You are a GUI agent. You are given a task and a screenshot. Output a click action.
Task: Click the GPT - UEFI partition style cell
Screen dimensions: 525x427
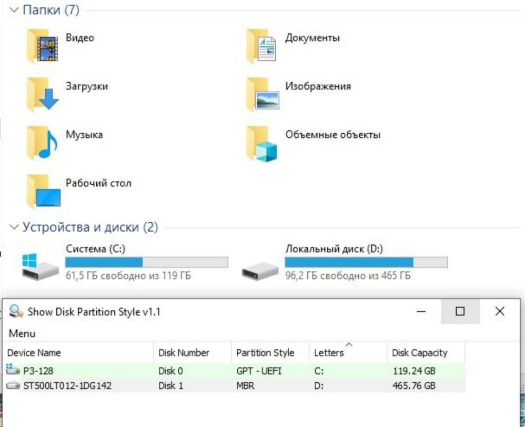coord(259,371)
